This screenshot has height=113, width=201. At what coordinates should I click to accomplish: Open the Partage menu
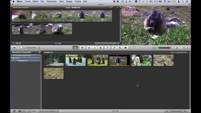click(69, 2)
